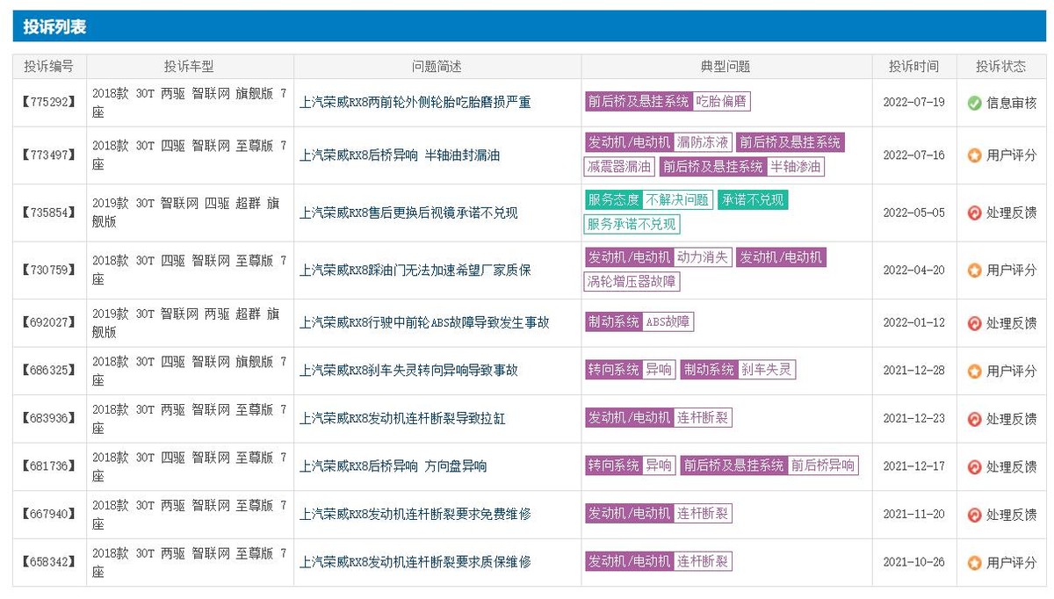This screenshot has height=599, width=1054.
Task: Click the 涡轮增压器故障 tag
Action: [632, 282]
